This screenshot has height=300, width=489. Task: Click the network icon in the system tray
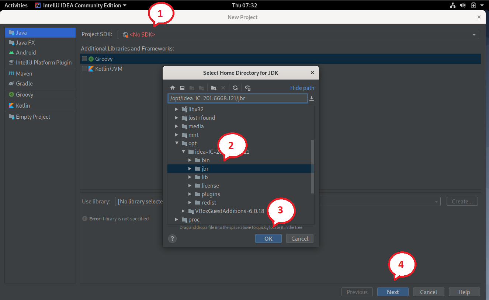pyautogui.click(x=453, y=5)
